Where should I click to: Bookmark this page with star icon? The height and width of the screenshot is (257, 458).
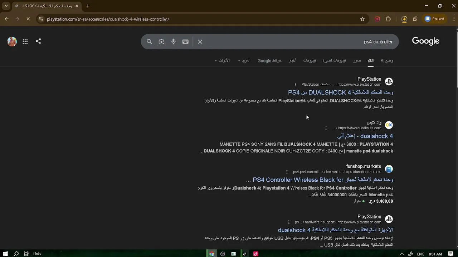pyautogui.click(x=362, y=19)
